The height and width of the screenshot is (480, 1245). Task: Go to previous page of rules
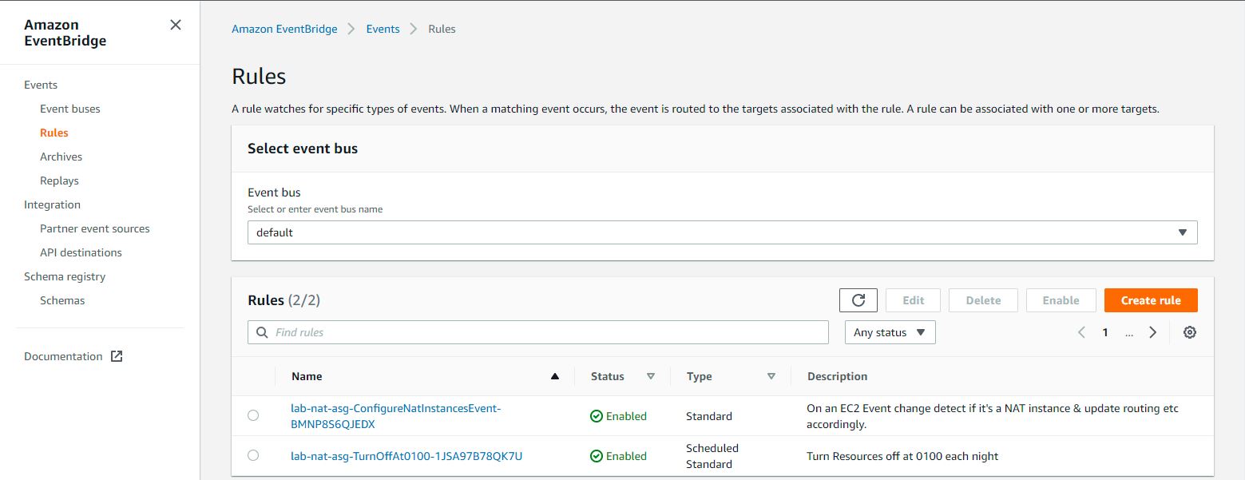[x=1082, y=332]
